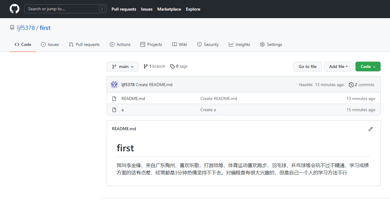Screen dimensions: 390x203
Task: Open latest commit message Create README.md
Action: pyautogui.click(x=154, y=85)
